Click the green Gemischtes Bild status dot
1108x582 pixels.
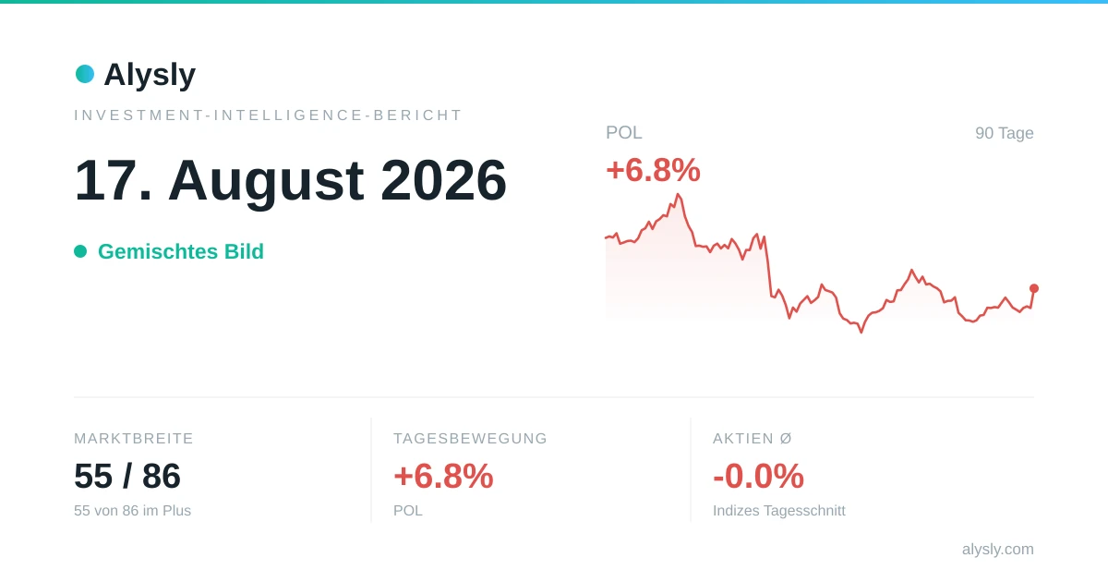coord(80,251)
